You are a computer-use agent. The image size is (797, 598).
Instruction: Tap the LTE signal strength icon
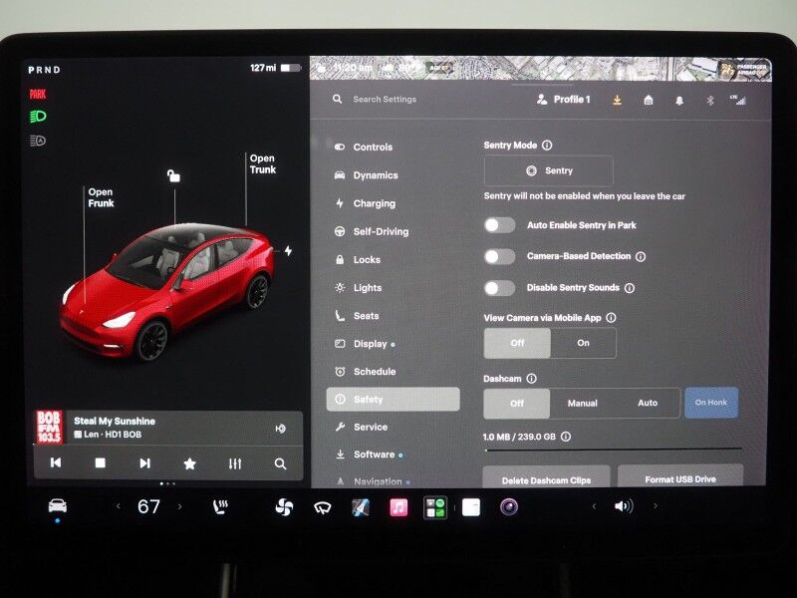[738, 101]
